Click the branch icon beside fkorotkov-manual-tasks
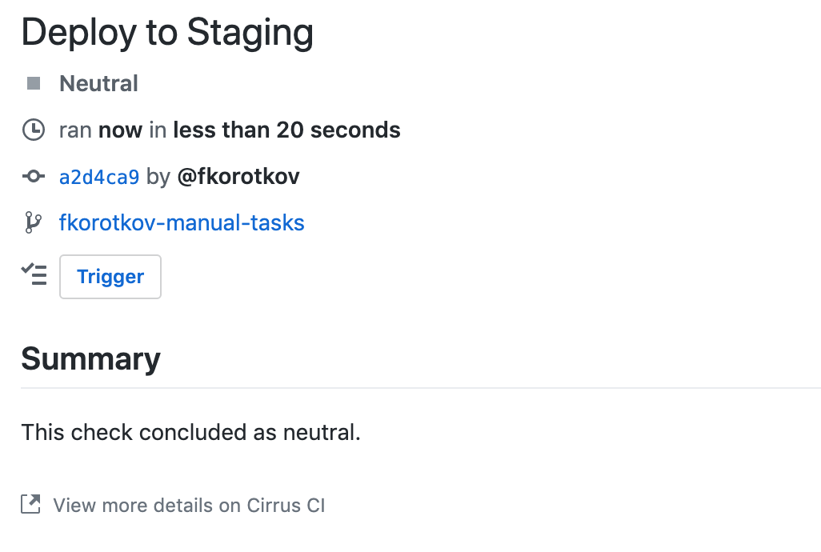 coord(34,222)
